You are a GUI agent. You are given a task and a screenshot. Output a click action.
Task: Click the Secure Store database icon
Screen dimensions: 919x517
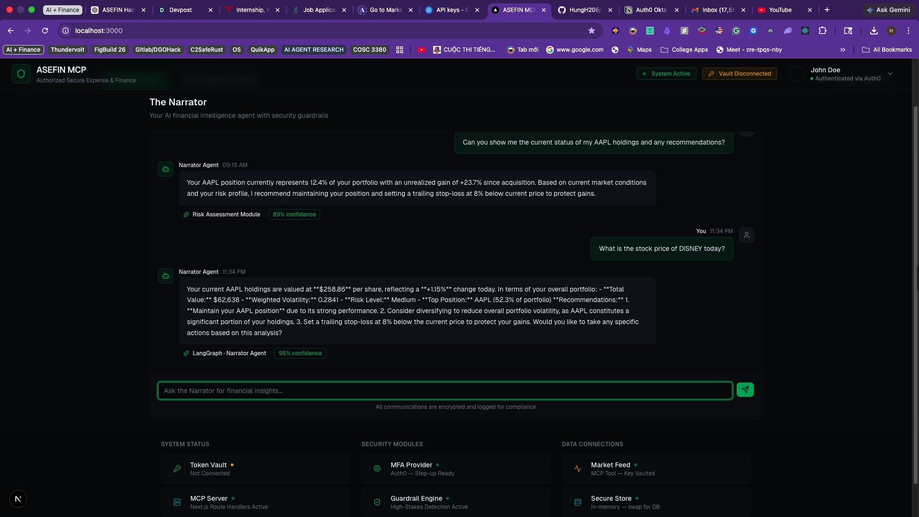click(578, 502)
